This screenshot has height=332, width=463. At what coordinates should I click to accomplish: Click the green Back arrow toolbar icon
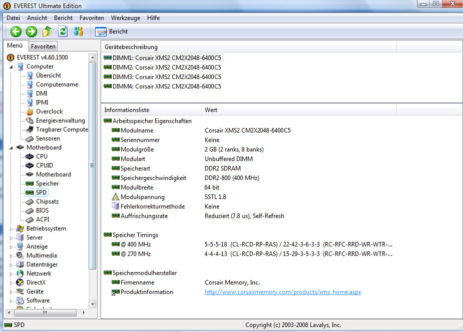click(16, 31)
